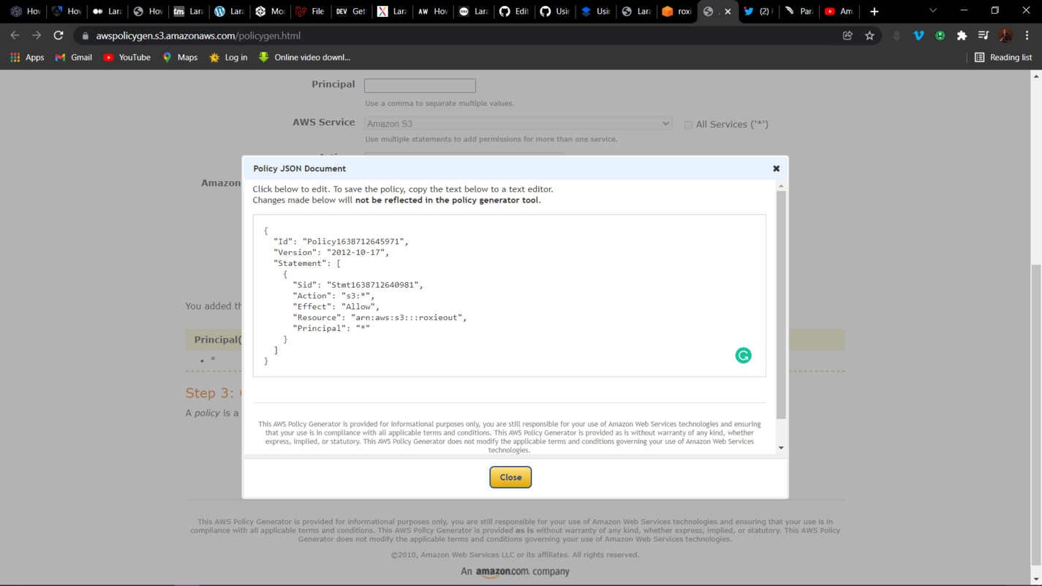Viewport: 1042px width, 586px height.
Task: Bookmark this page with the star icon
Action: pyautogui.click(x=869, y=36)
